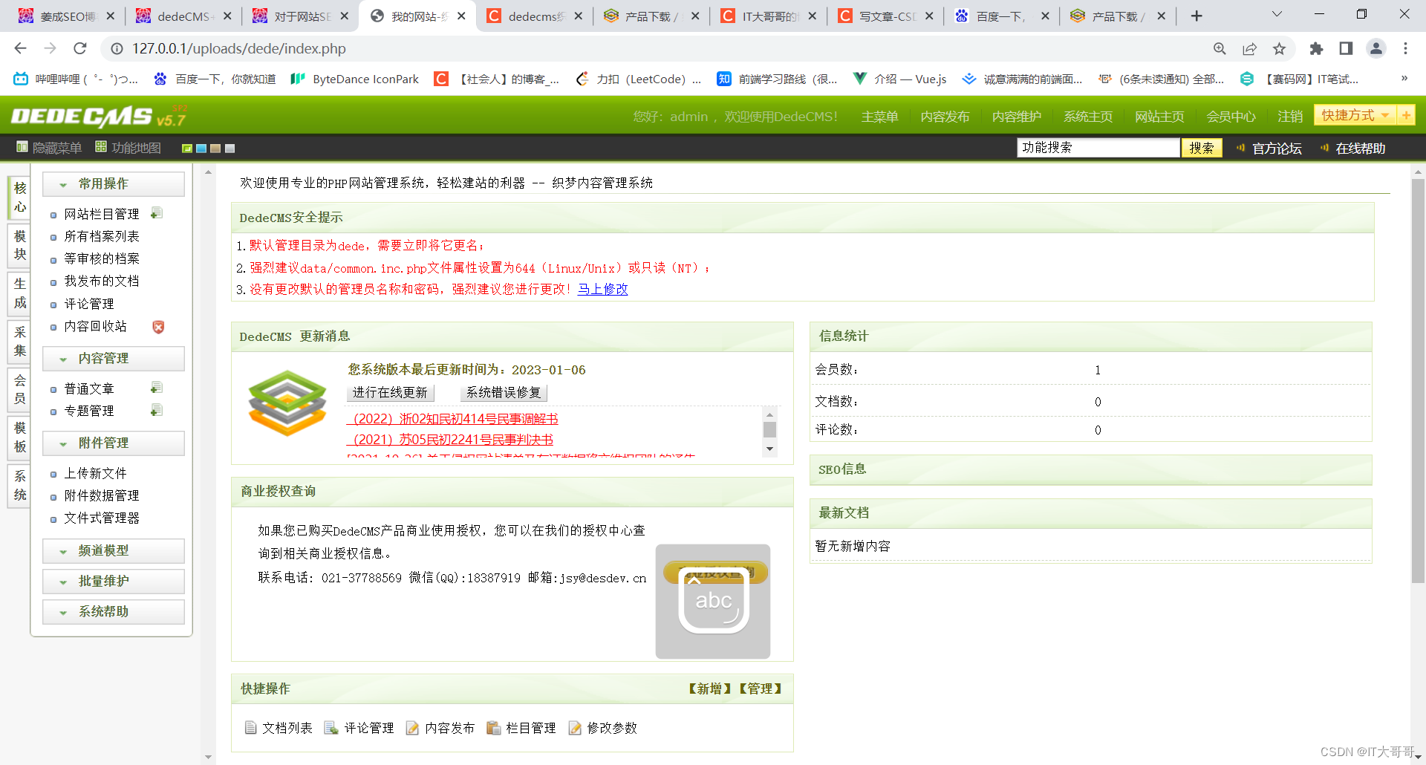Go back with the browser back arrow
The image size is (1426, 765).
tap(20, 48)
